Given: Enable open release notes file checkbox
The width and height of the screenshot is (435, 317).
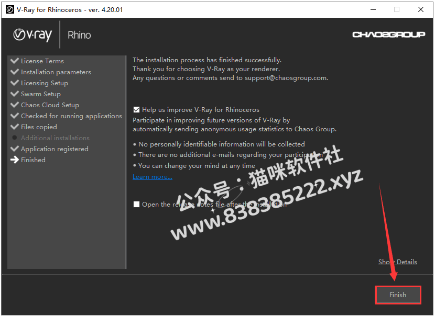Looking at the screenshot, I should [x=136, y=205].
